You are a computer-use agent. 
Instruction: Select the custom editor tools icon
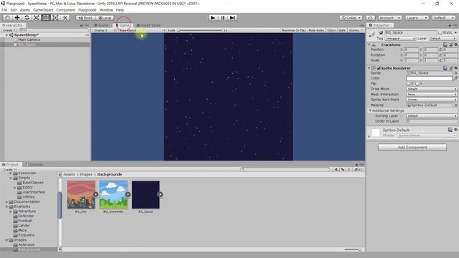tap(65, 18)
